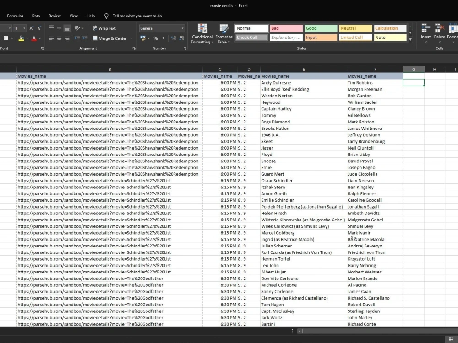Click the Increase Indent icon
This screenshot has height=343, width=458.
[85, 38]
